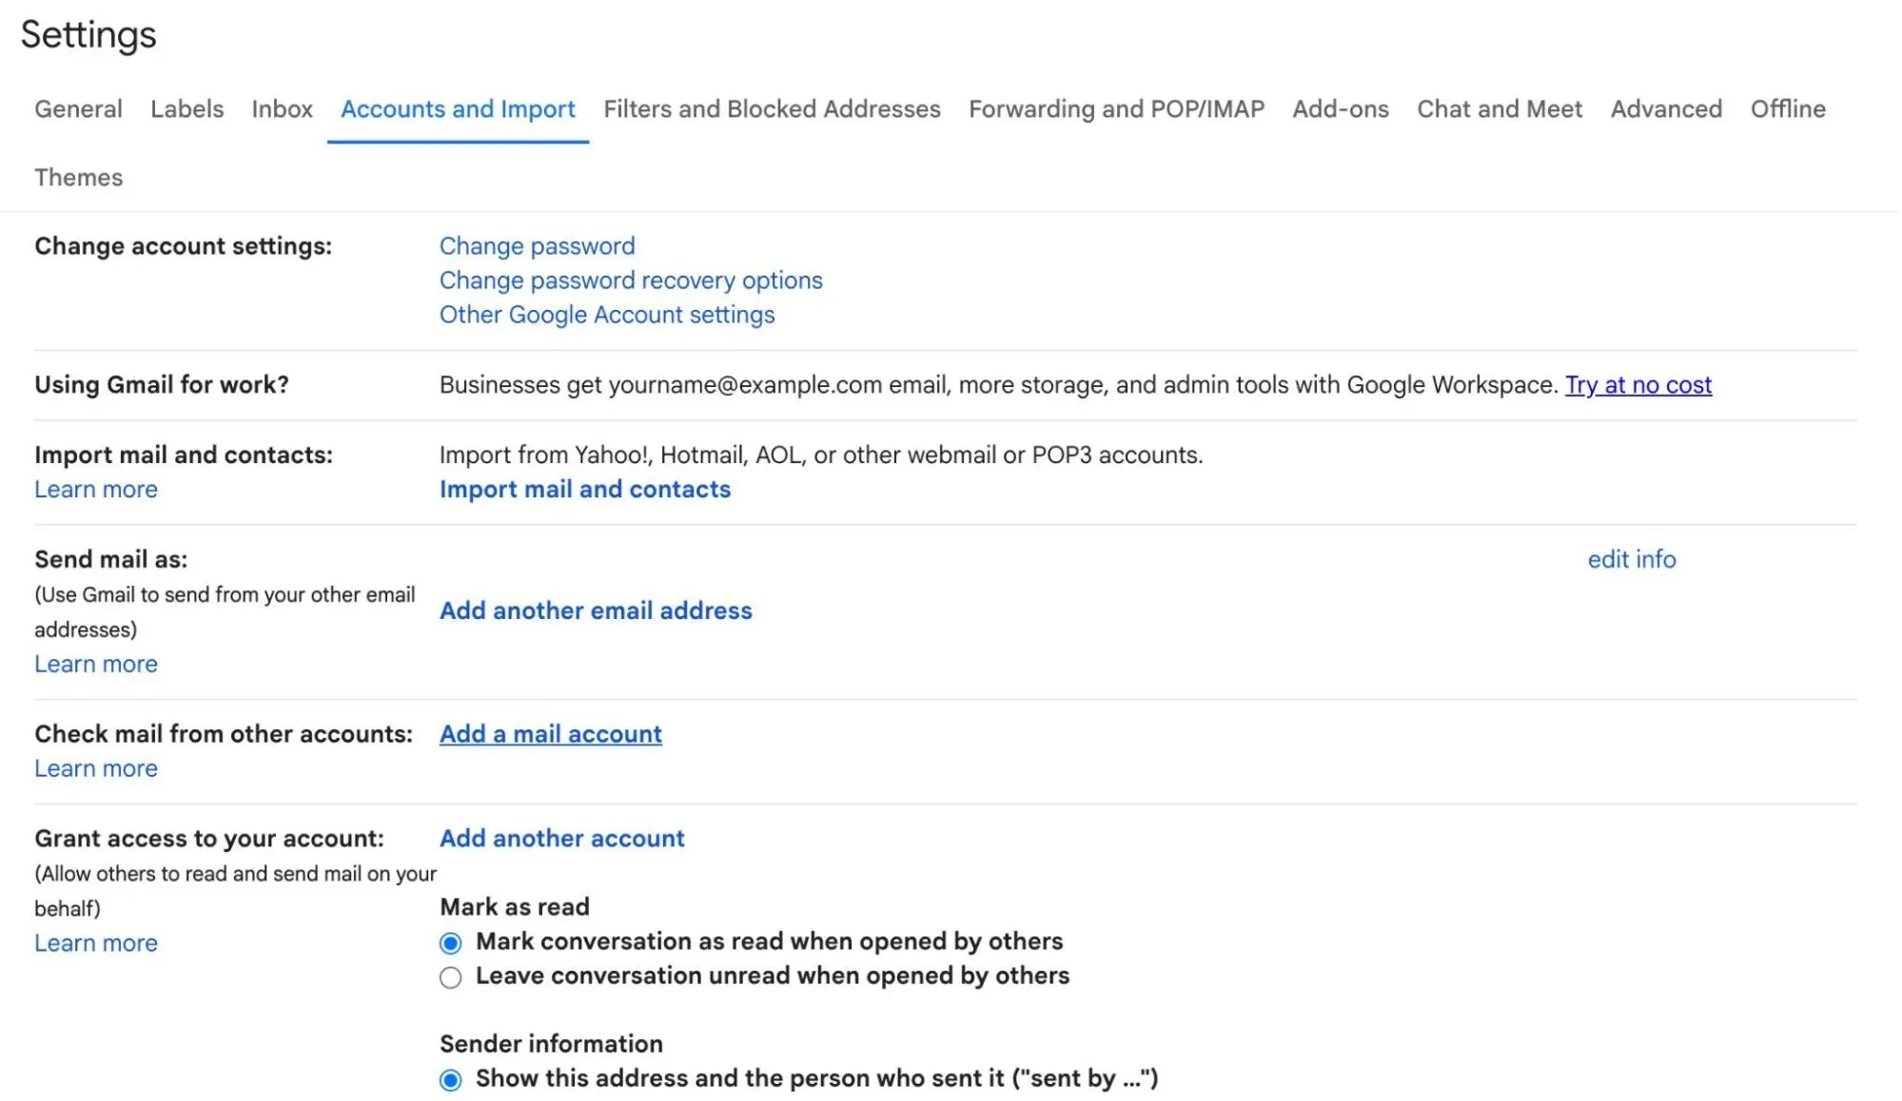Open the Add-ons tab
This screenshot has height=1101, width=1902.
pos(1339,109)
